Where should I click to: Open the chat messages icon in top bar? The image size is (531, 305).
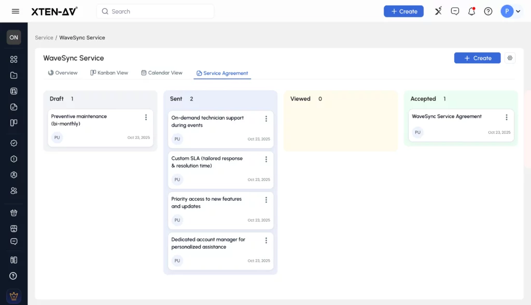point(455,11)
